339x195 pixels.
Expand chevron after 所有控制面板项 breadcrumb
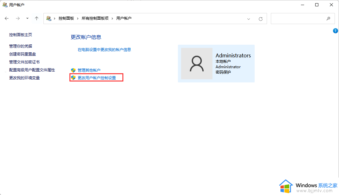[x=112, y=19]
